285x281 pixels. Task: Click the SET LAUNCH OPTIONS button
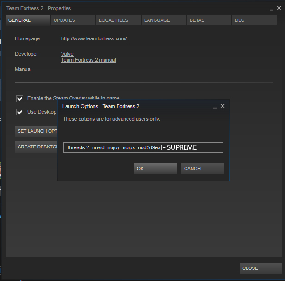point(36,131)
